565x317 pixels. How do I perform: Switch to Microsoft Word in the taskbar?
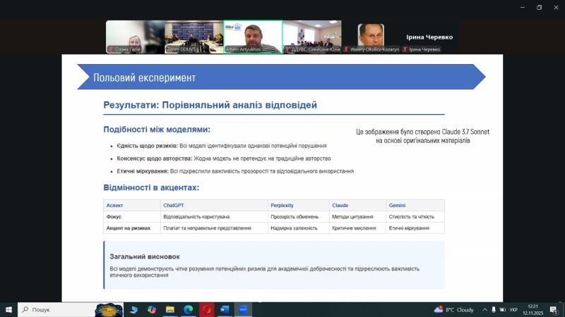tap(225, 309)
